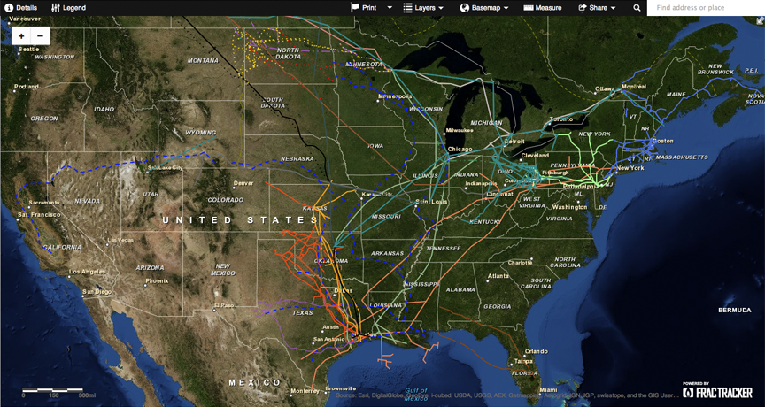Viewport: 765px width, 407px height.
Task: Click Chicago on the map
Action: 460,149
